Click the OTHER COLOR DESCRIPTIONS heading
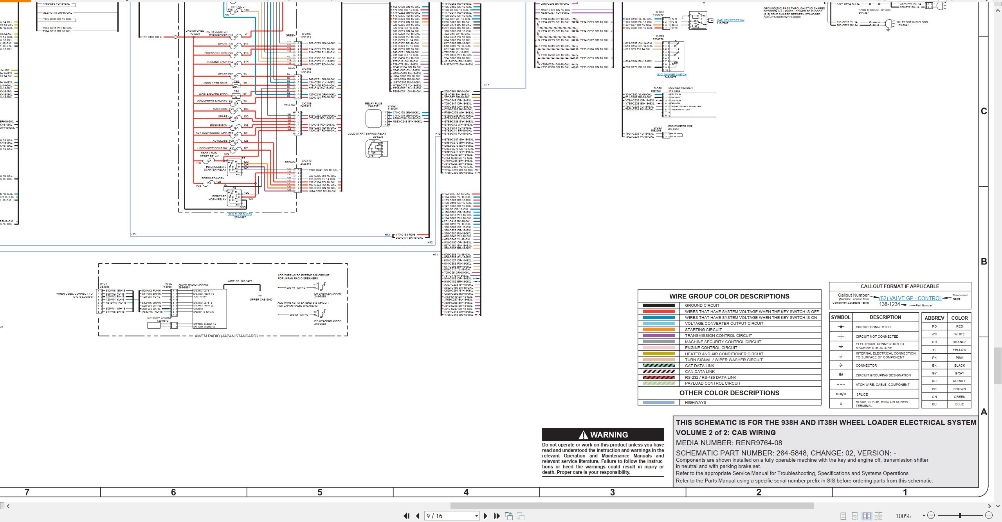 [729, 393]
